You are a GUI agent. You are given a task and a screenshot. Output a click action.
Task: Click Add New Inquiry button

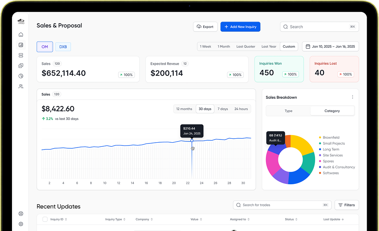(x=240, y=27)
